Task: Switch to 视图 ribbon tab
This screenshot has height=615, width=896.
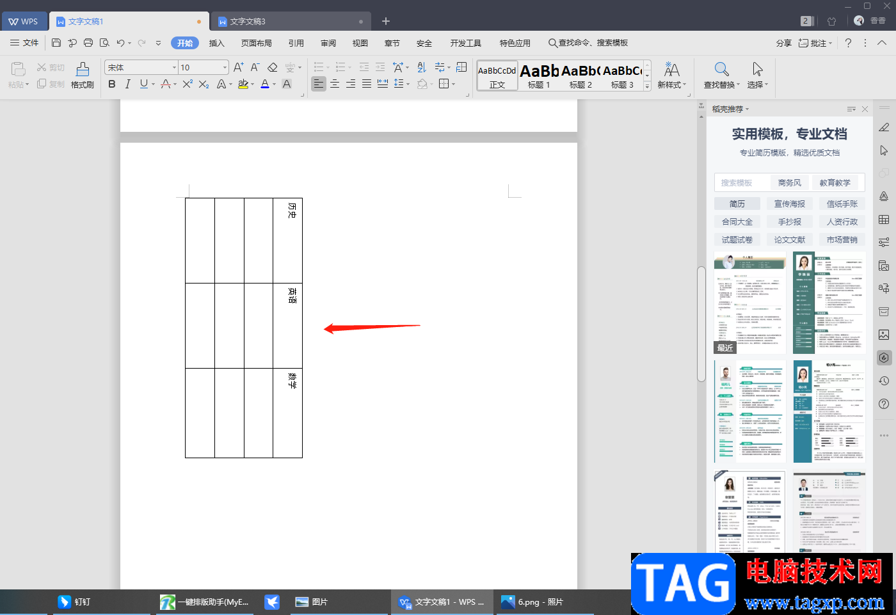Action: (x=360, y=43)
